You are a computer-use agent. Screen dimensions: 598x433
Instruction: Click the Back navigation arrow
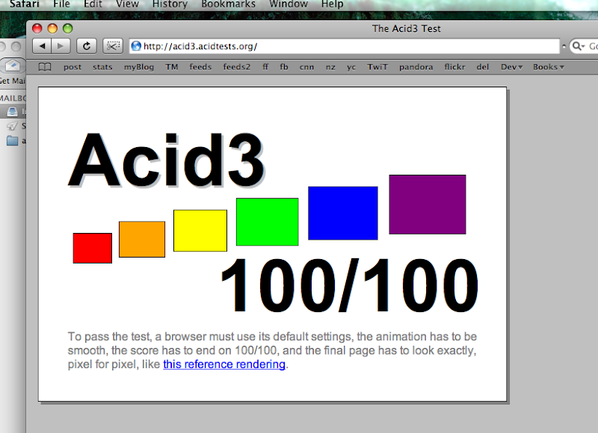tap(43, 46)
